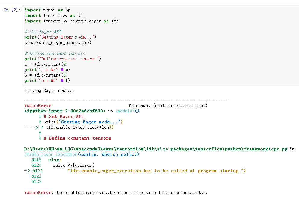Click the 'raise ValueError(' traceback line
This screenshot has width=299, height=202.
coord(73,165)
